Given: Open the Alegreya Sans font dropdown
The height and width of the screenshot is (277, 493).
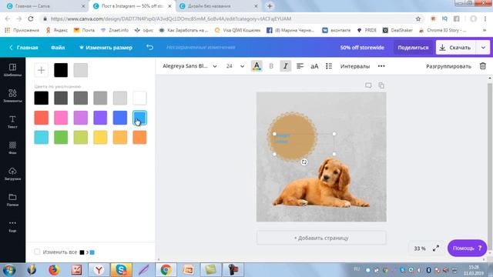Looking at the screenshot, I should pos(189,66).
